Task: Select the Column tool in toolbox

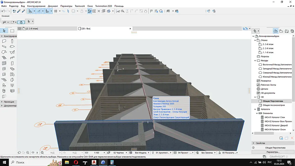Action: 12,41
